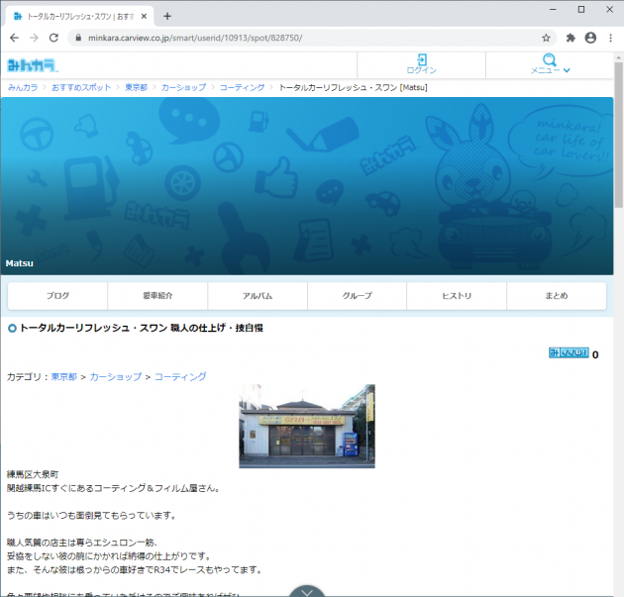Open the Chrome profile avatar icon
This screenshot has width=624, height=597.
(x=590, y=38)
